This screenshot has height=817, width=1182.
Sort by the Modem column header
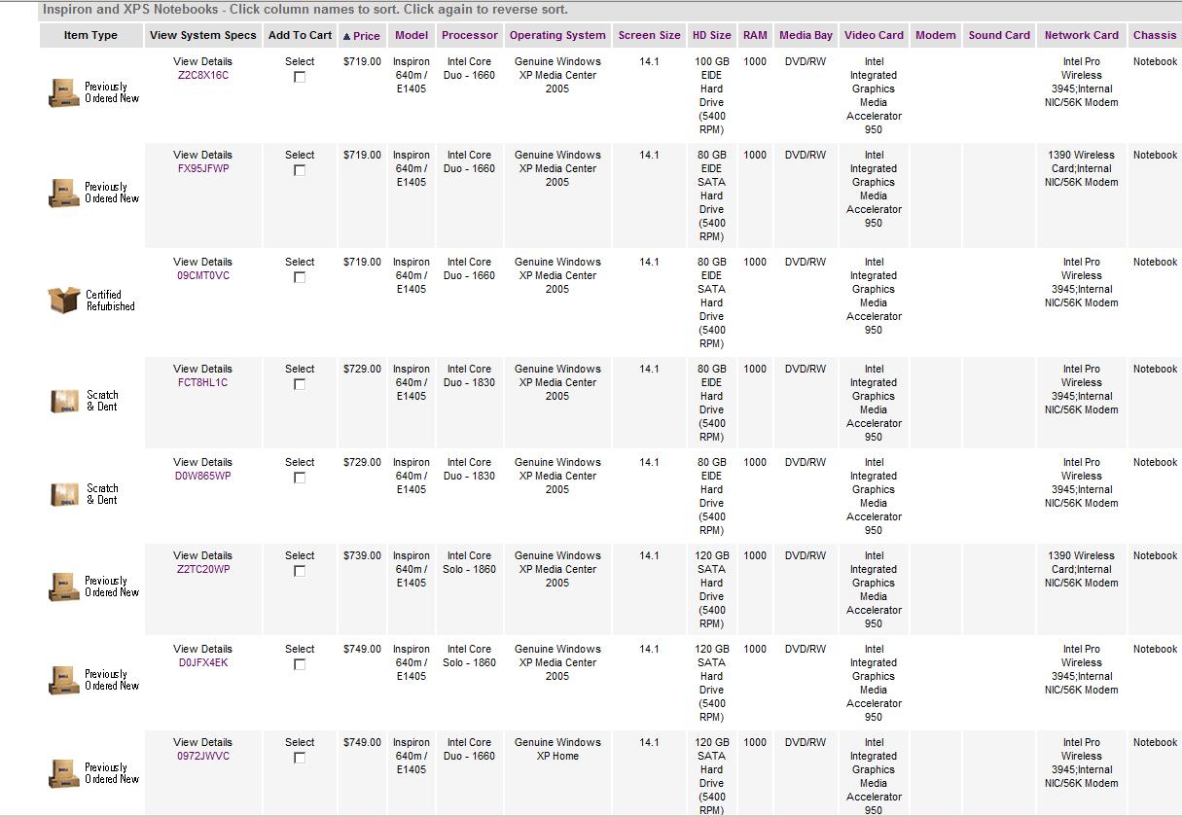click(936, 35)
